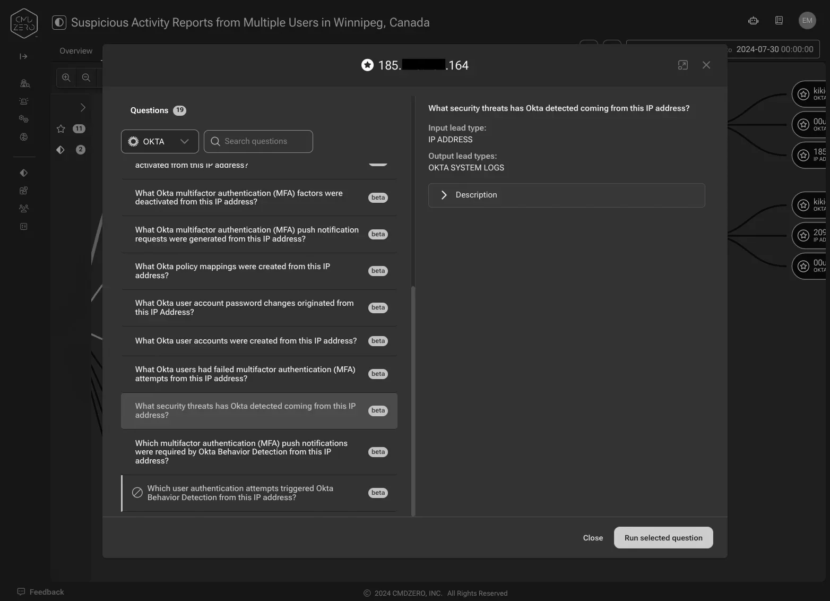Click beta badge on user accounts created question
The image size is (830, 601).
(x=378, y=341)
